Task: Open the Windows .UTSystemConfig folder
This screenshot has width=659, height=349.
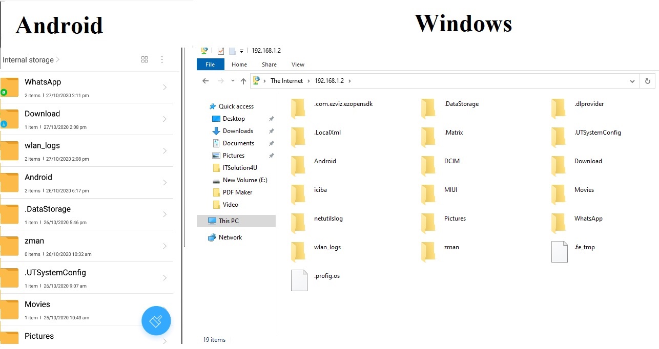Action: [x=586, y=137]
